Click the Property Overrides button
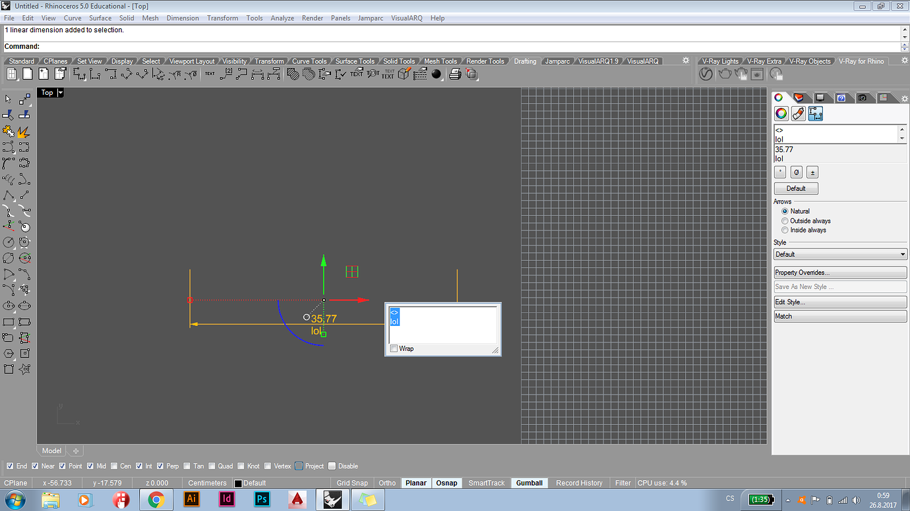Screen dimensions: 910x511 839,272
